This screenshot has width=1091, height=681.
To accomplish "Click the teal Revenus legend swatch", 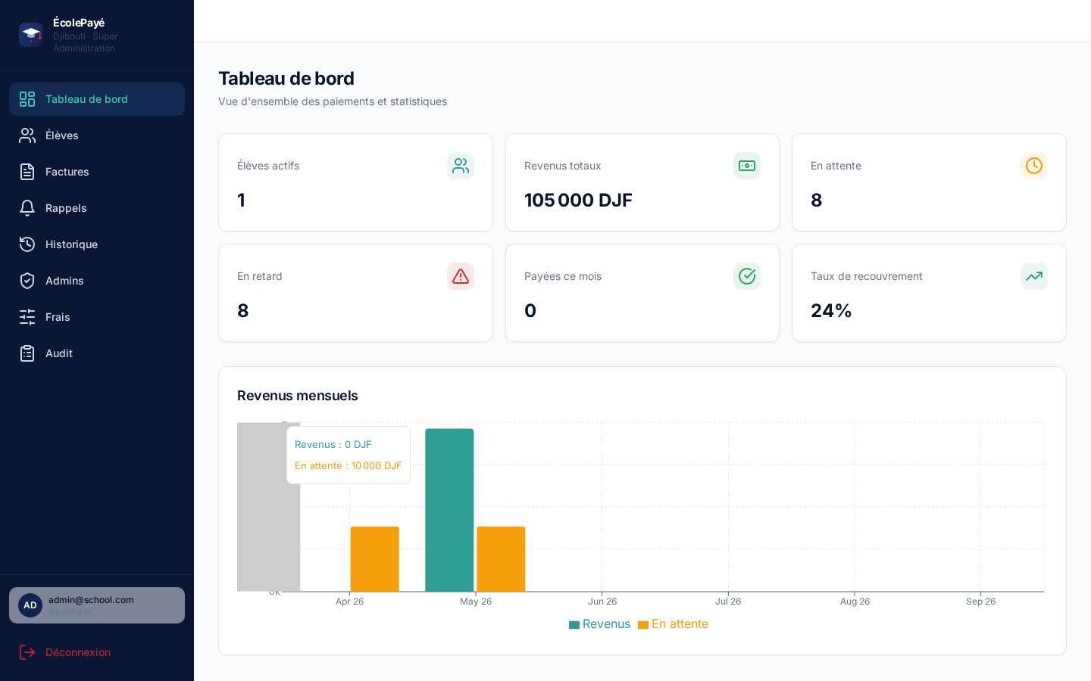I will pos(574,625).
